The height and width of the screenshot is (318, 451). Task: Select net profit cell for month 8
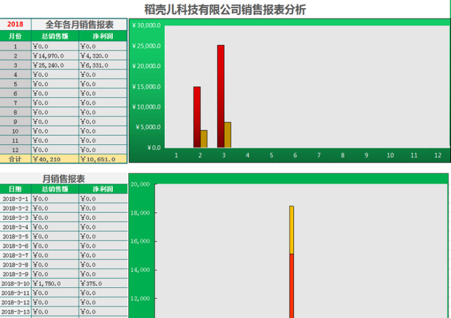103,112
